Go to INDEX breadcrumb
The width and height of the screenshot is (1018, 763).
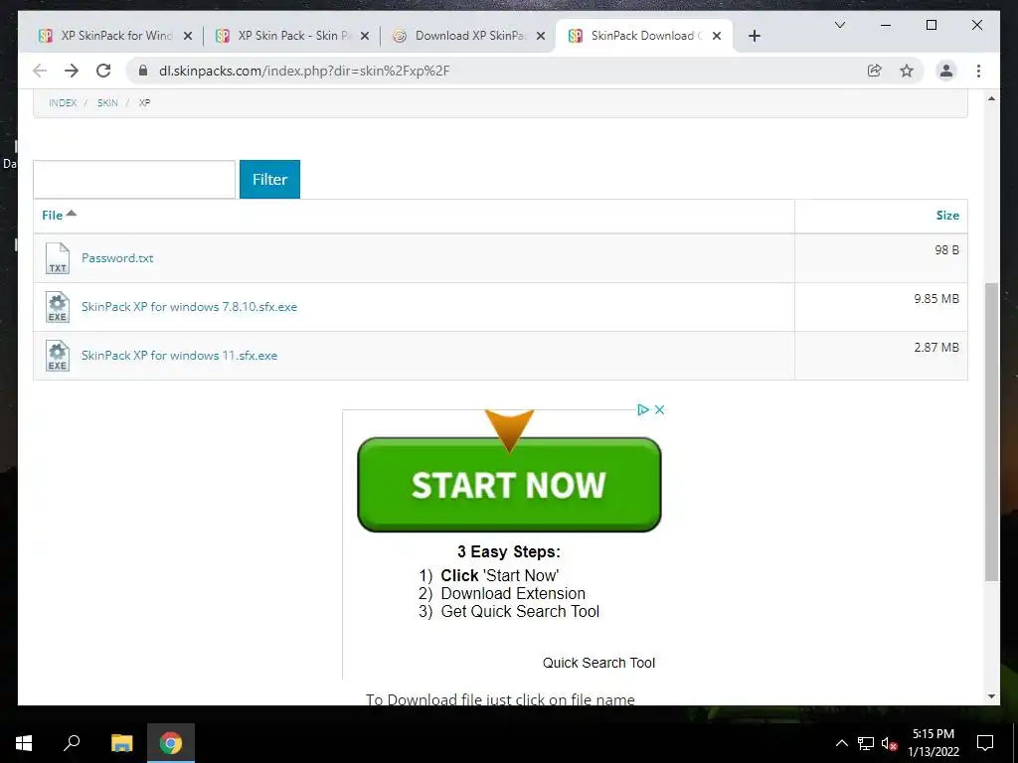(63, 102)
